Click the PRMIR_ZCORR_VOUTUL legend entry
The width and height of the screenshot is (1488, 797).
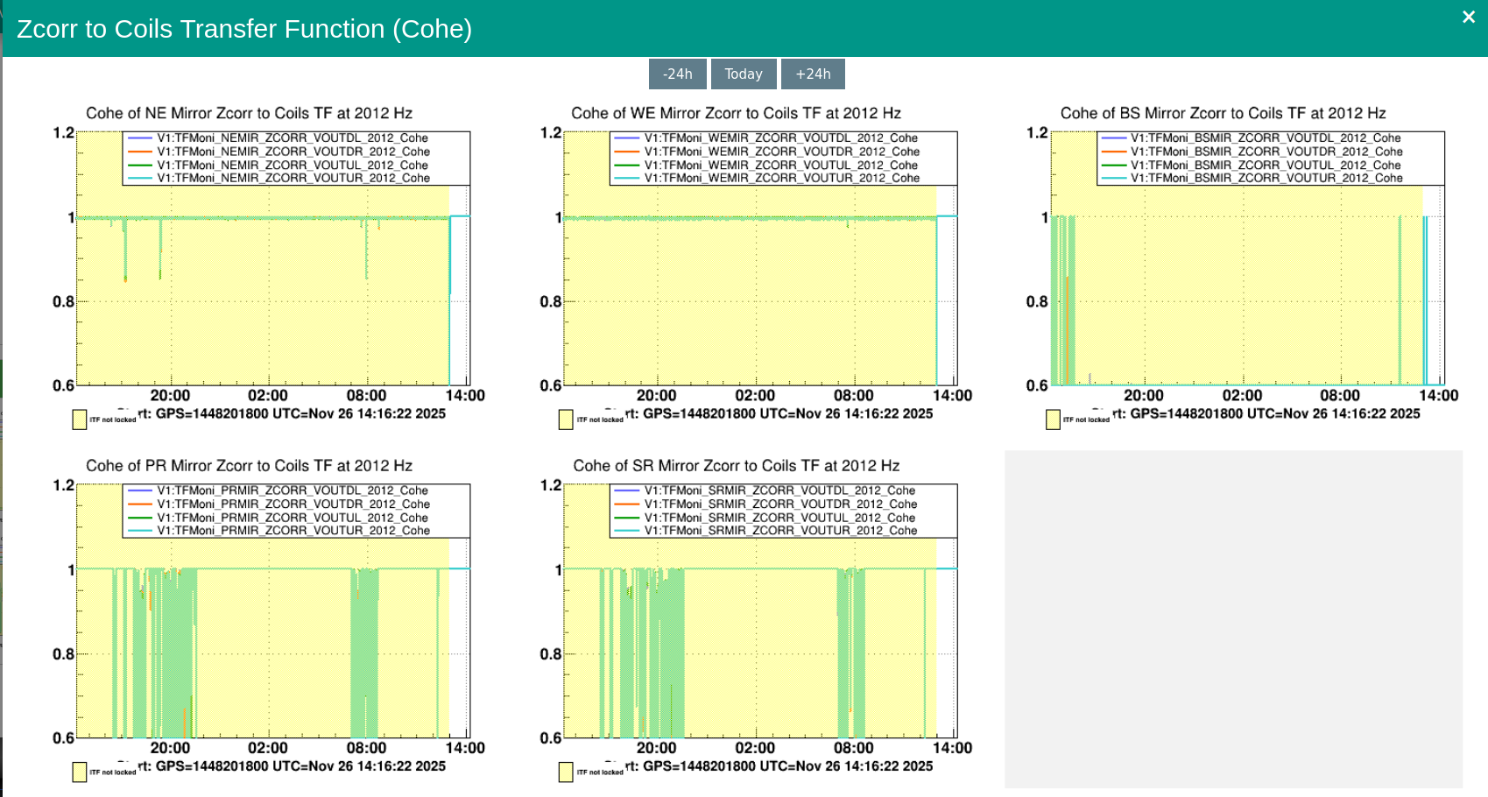[292, 518]
